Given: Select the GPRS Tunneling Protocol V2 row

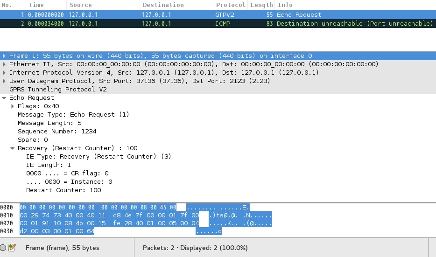Looking at the screenshot, I should click(x=218, y=90).
